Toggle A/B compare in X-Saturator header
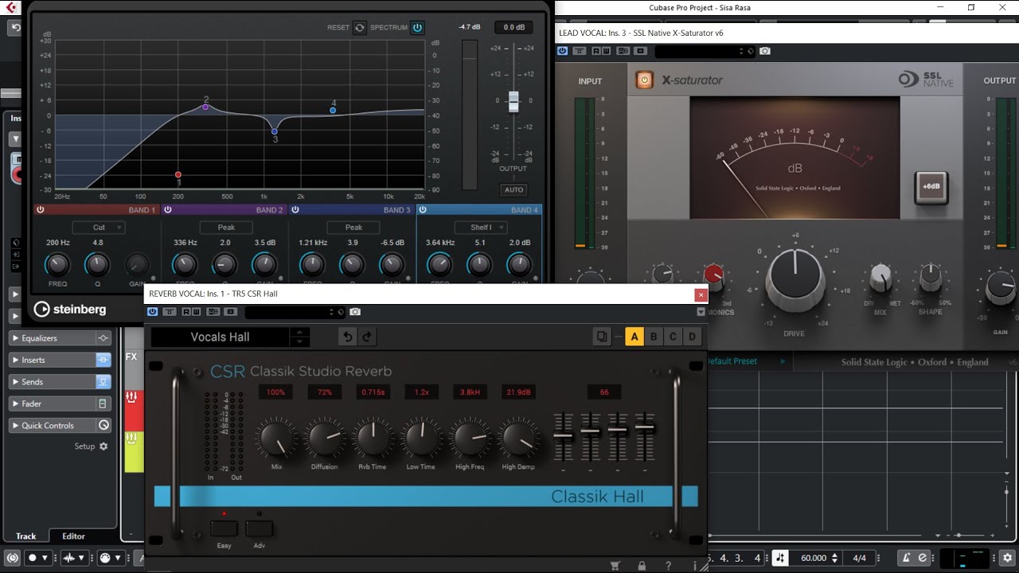This screenshot has width=1019, height=573. tap(623, 51)
